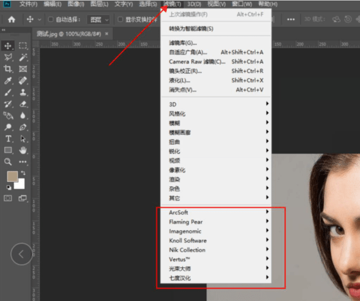Screen dimensions: 360x301
Task: Toggle Quick Mask mode
Action: [x=8, y=198]
